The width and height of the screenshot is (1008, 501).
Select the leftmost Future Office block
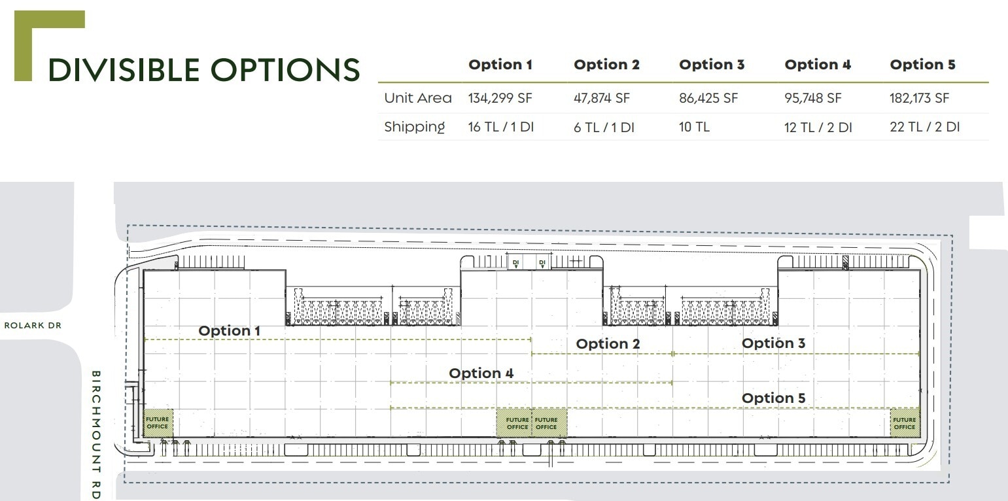158,423
